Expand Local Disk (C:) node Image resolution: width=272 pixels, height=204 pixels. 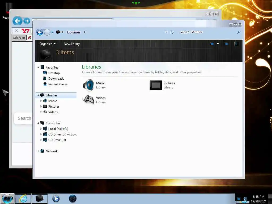click(x=41, y=129)
